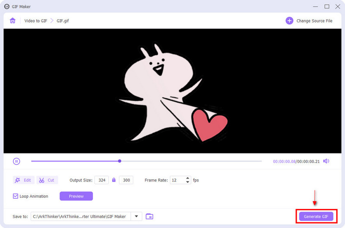Expand the Save to path dropdown
345x228 pixels.
pyautogui.click(x=136, y=216)
